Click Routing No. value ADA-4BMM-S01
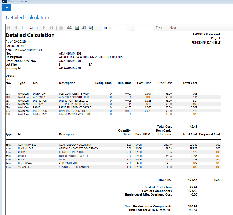Screen dimensions: 233x215 click(x=70, y=68)
